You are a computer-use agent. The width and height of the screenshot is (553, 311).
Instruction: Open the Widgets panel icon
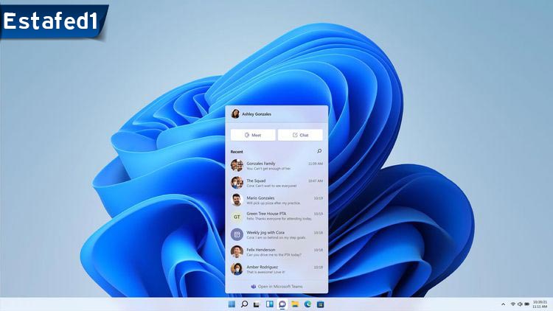pyautogui.click(x=269, y=304)
